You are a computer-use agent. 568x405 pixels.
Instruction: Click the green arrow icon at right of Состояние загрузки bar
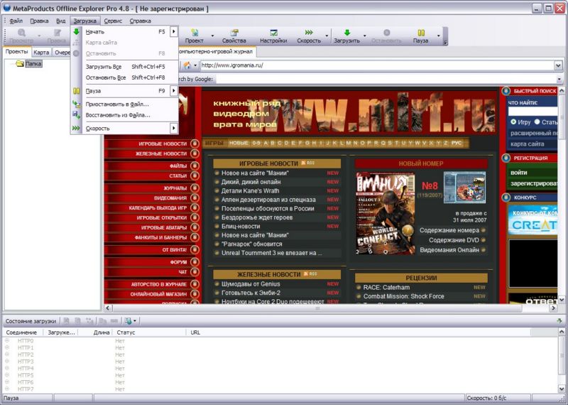pos(559,321)
